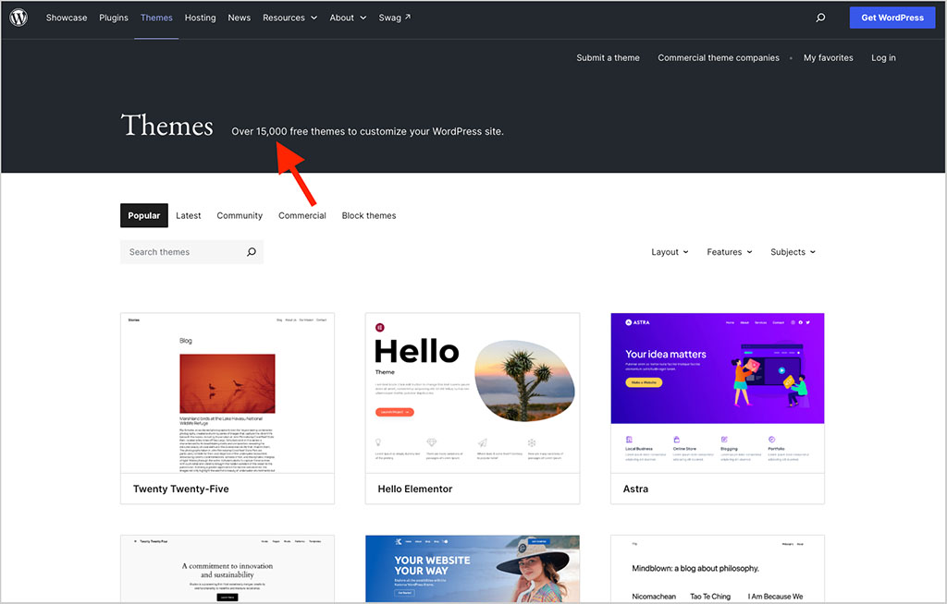Open Commercial theme companies link
947x604 pixels.
coord(718,58)
